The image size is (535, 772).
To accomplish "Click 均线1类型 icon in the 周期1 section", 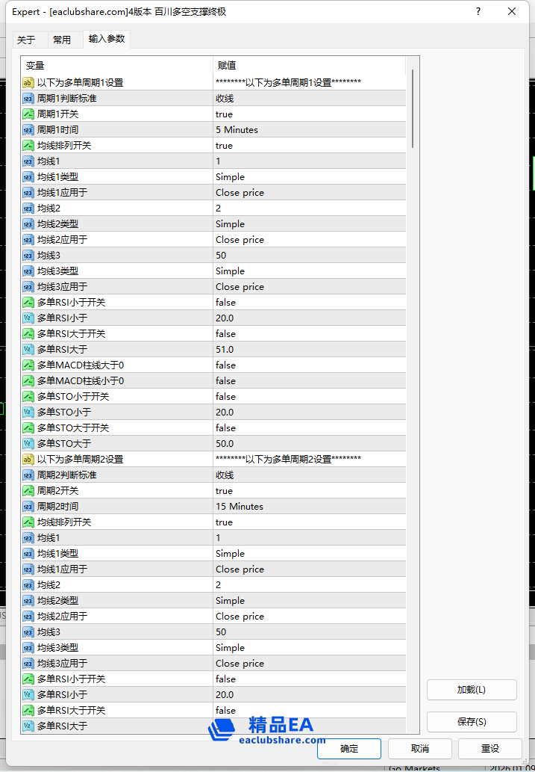I will tap(28, 177).
